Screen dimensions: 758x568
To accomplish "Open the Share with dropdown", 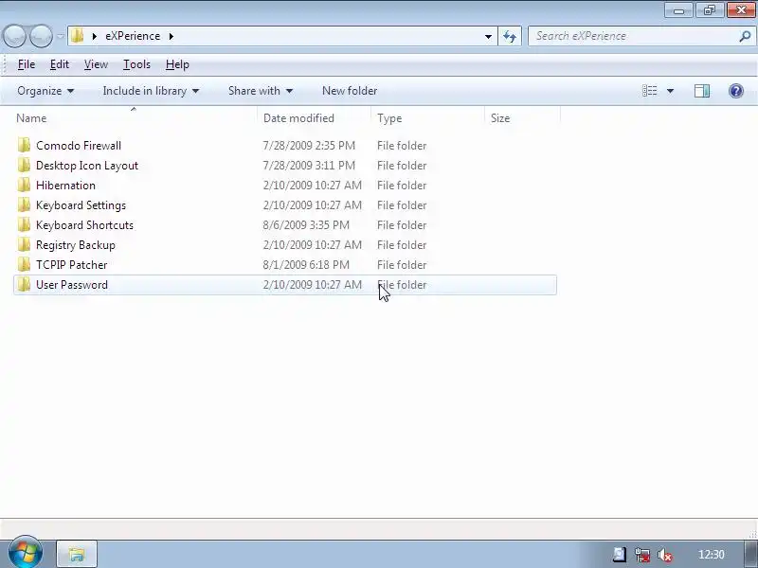I will [261, 91].
